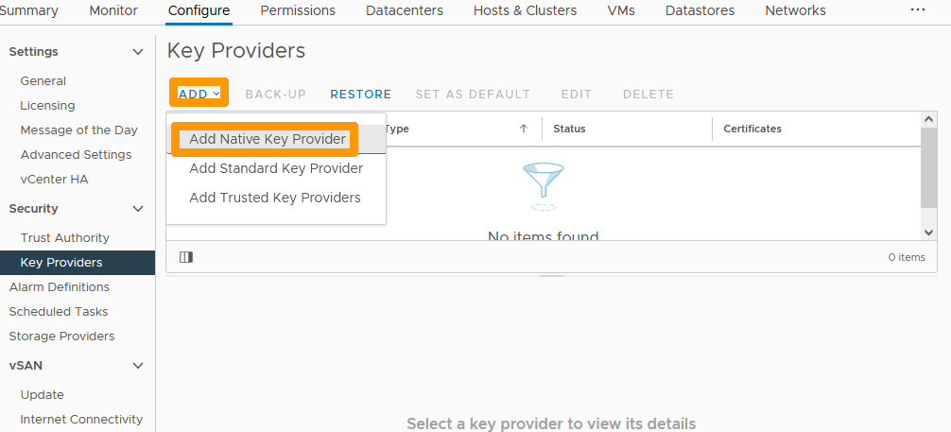Click the Status column header
The image size is (951, 432).
pyautogui.click(x=570, y=130)
